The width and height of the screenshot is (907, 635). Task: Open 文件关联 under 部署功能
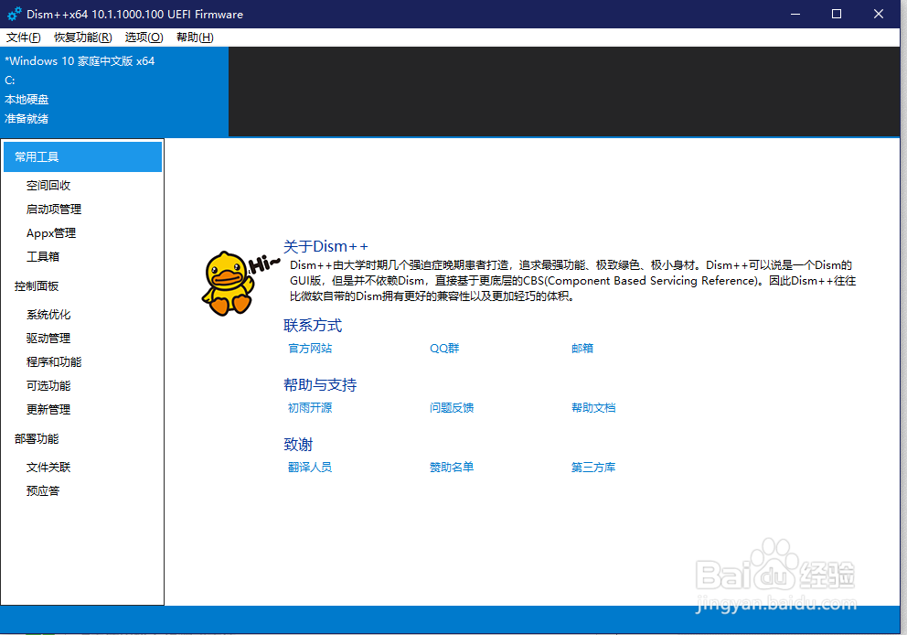pyautogui.click(x=48, y=467)
